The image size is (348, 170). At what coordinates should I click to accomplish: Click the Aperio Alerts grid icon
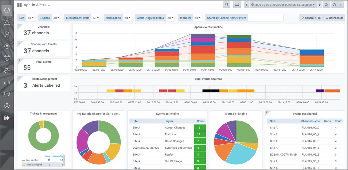coord(19,5)
